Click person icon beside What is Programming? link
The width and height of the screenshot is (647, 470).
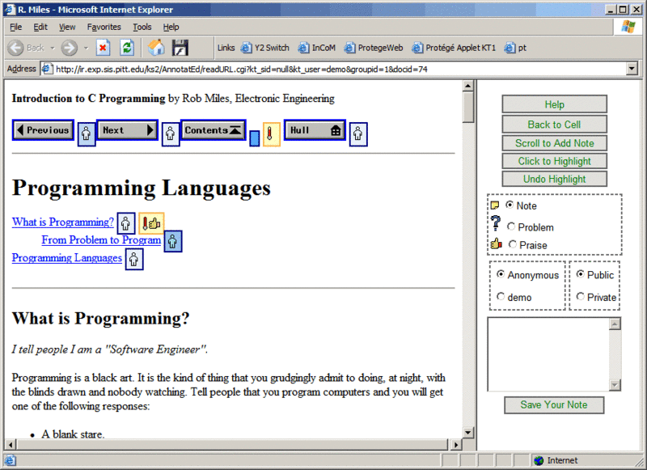126,223
